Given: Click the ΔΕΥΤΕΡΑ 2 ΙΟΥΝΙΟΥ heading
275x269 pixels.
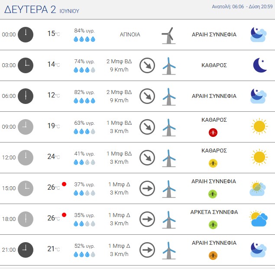Looking at the screenshot, I should (x=42, y=10).
